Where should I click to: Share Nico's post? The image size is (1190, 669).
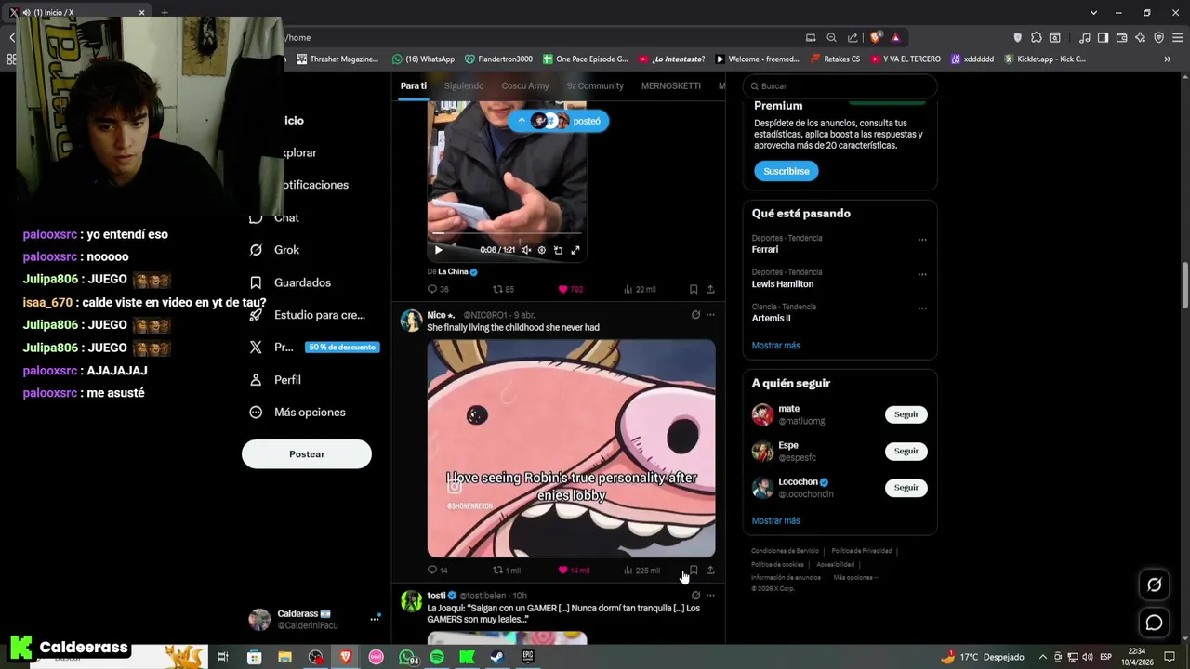point(710,570)
